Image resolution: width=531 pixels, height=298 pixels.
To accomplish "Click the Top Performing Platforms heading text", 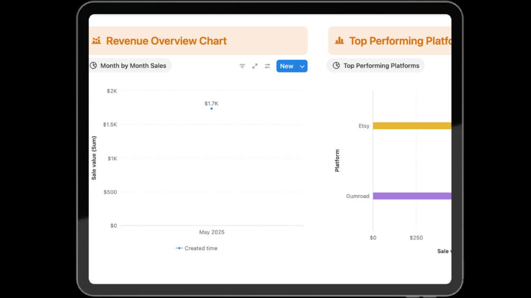I will (x=400, y=41).
